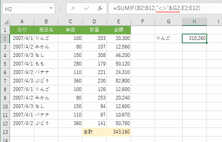Select cell B5 もも
The width and height of the screenshot is (222, 142).
tap(46, 64)
